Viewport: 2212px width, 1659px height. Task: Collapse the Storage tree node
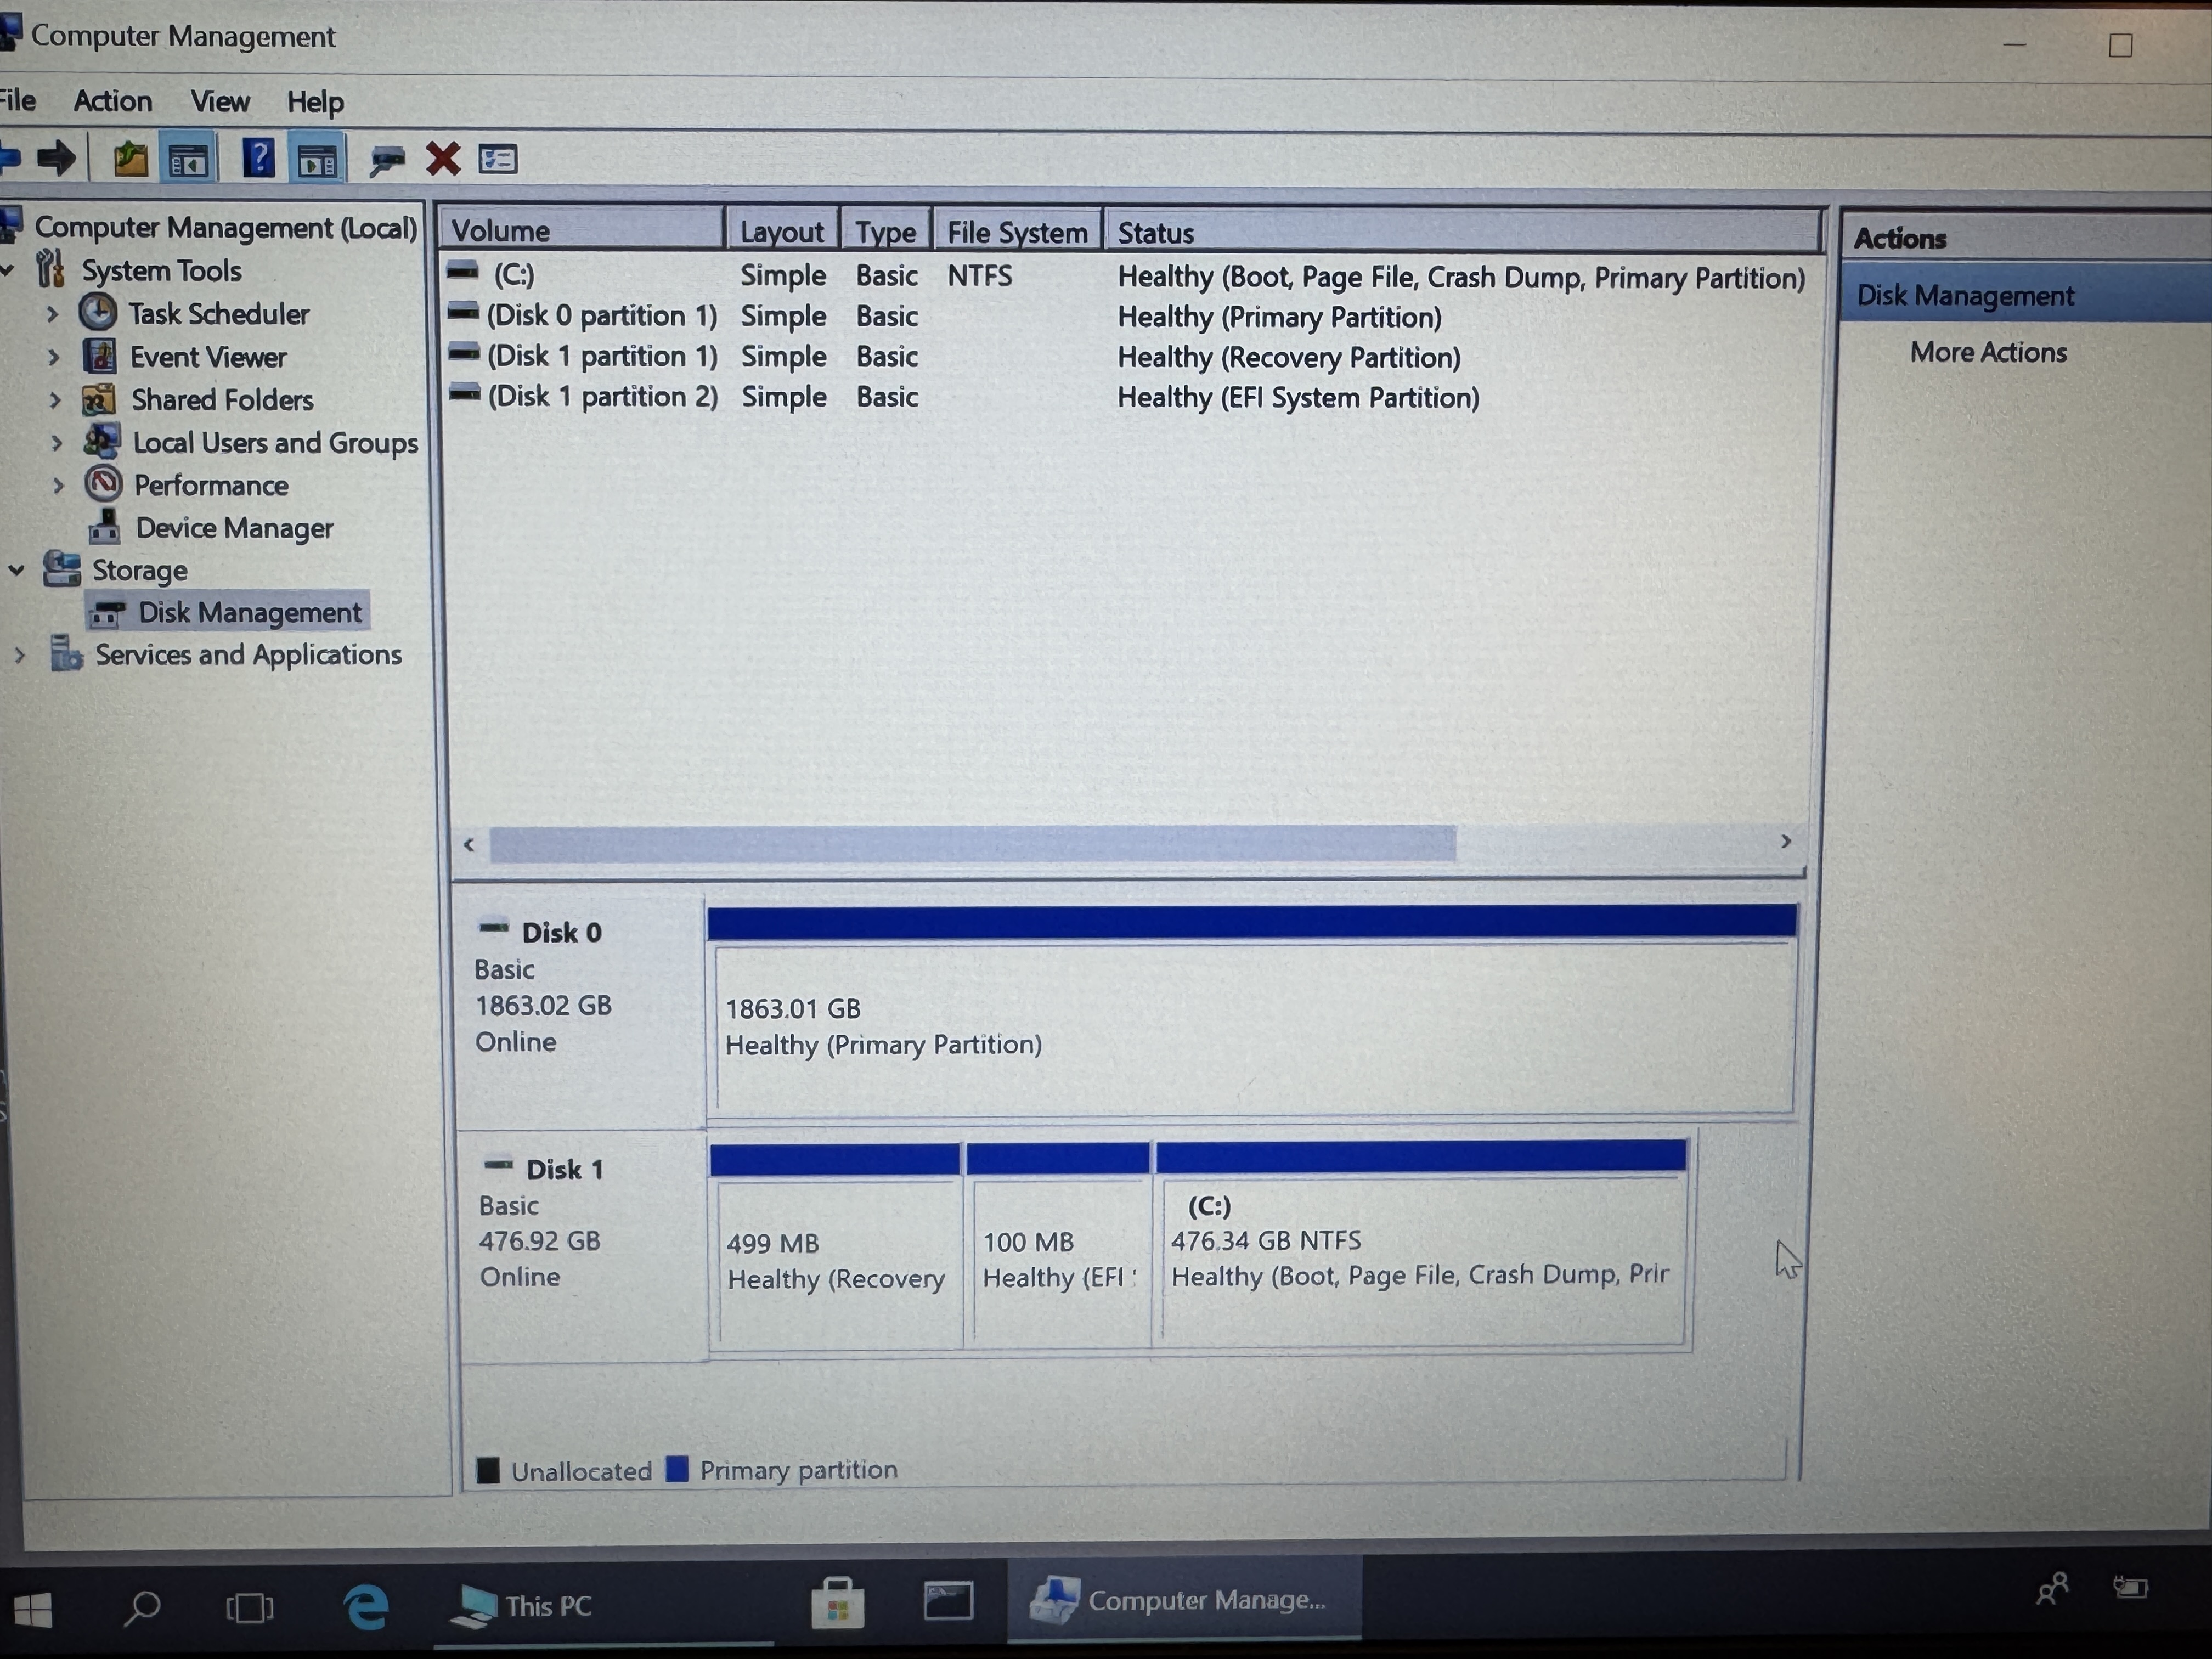click(17, 571)
